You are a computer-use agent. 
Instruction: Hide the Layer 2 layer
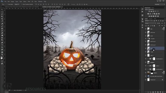146,55
